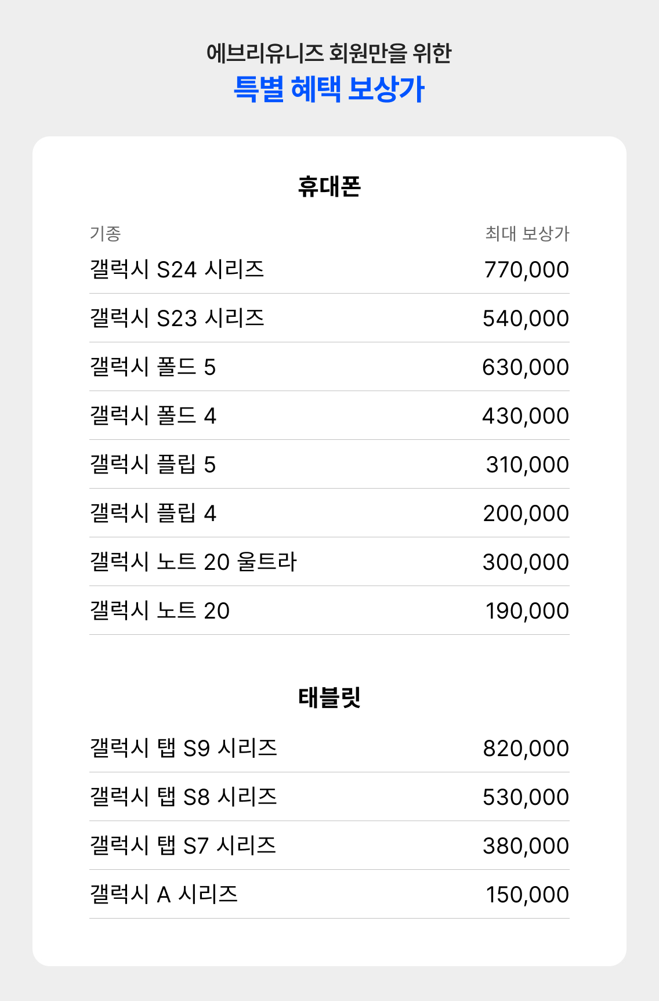Click the 갤럭시 S24 시리즈 row
Image resolution: width=659 pixels, height=1001 pixels.
coord(329,269)
